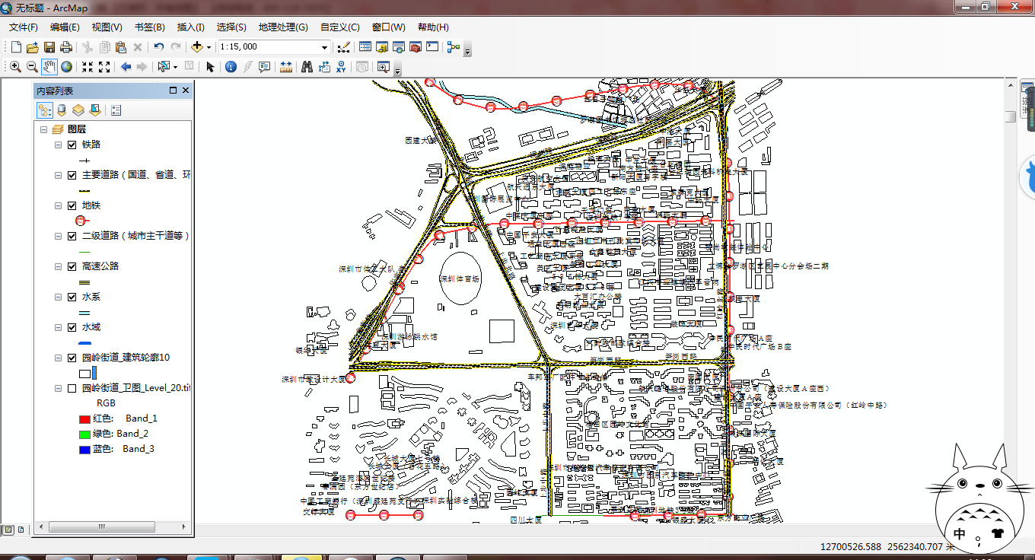Click the Full Extent globe icon
This screenshot has height=560, width=1035.
pos(67,67)
